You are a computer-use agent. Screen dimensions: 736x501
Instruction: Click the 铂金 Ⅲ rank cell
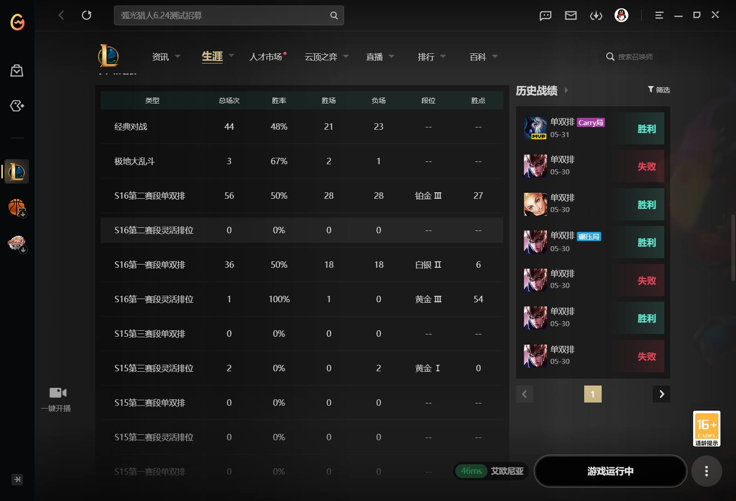(428, 196)
